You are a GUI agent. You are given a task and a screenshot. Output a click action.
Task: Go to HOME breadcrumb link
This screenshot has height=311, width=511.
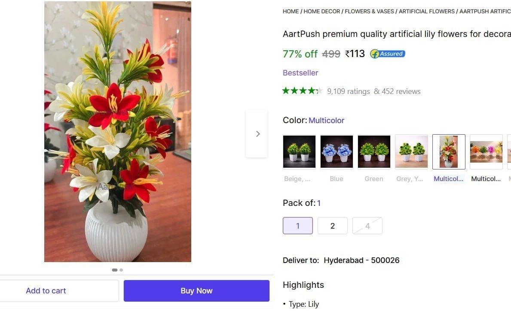[x=291, y=12]
